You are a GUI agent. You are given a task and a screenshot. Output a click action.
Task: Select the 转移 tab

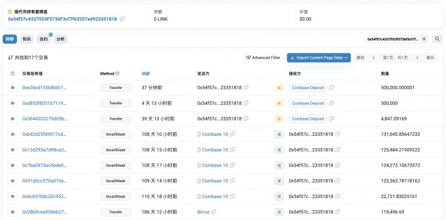click(x=10, y=39)
